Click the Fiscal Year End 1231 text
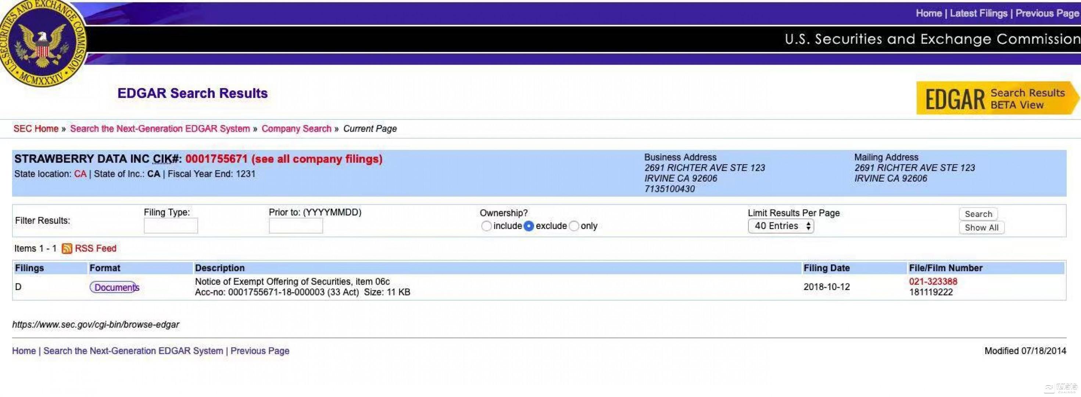This screenshot has height=397, width=1081. [211, 174]
